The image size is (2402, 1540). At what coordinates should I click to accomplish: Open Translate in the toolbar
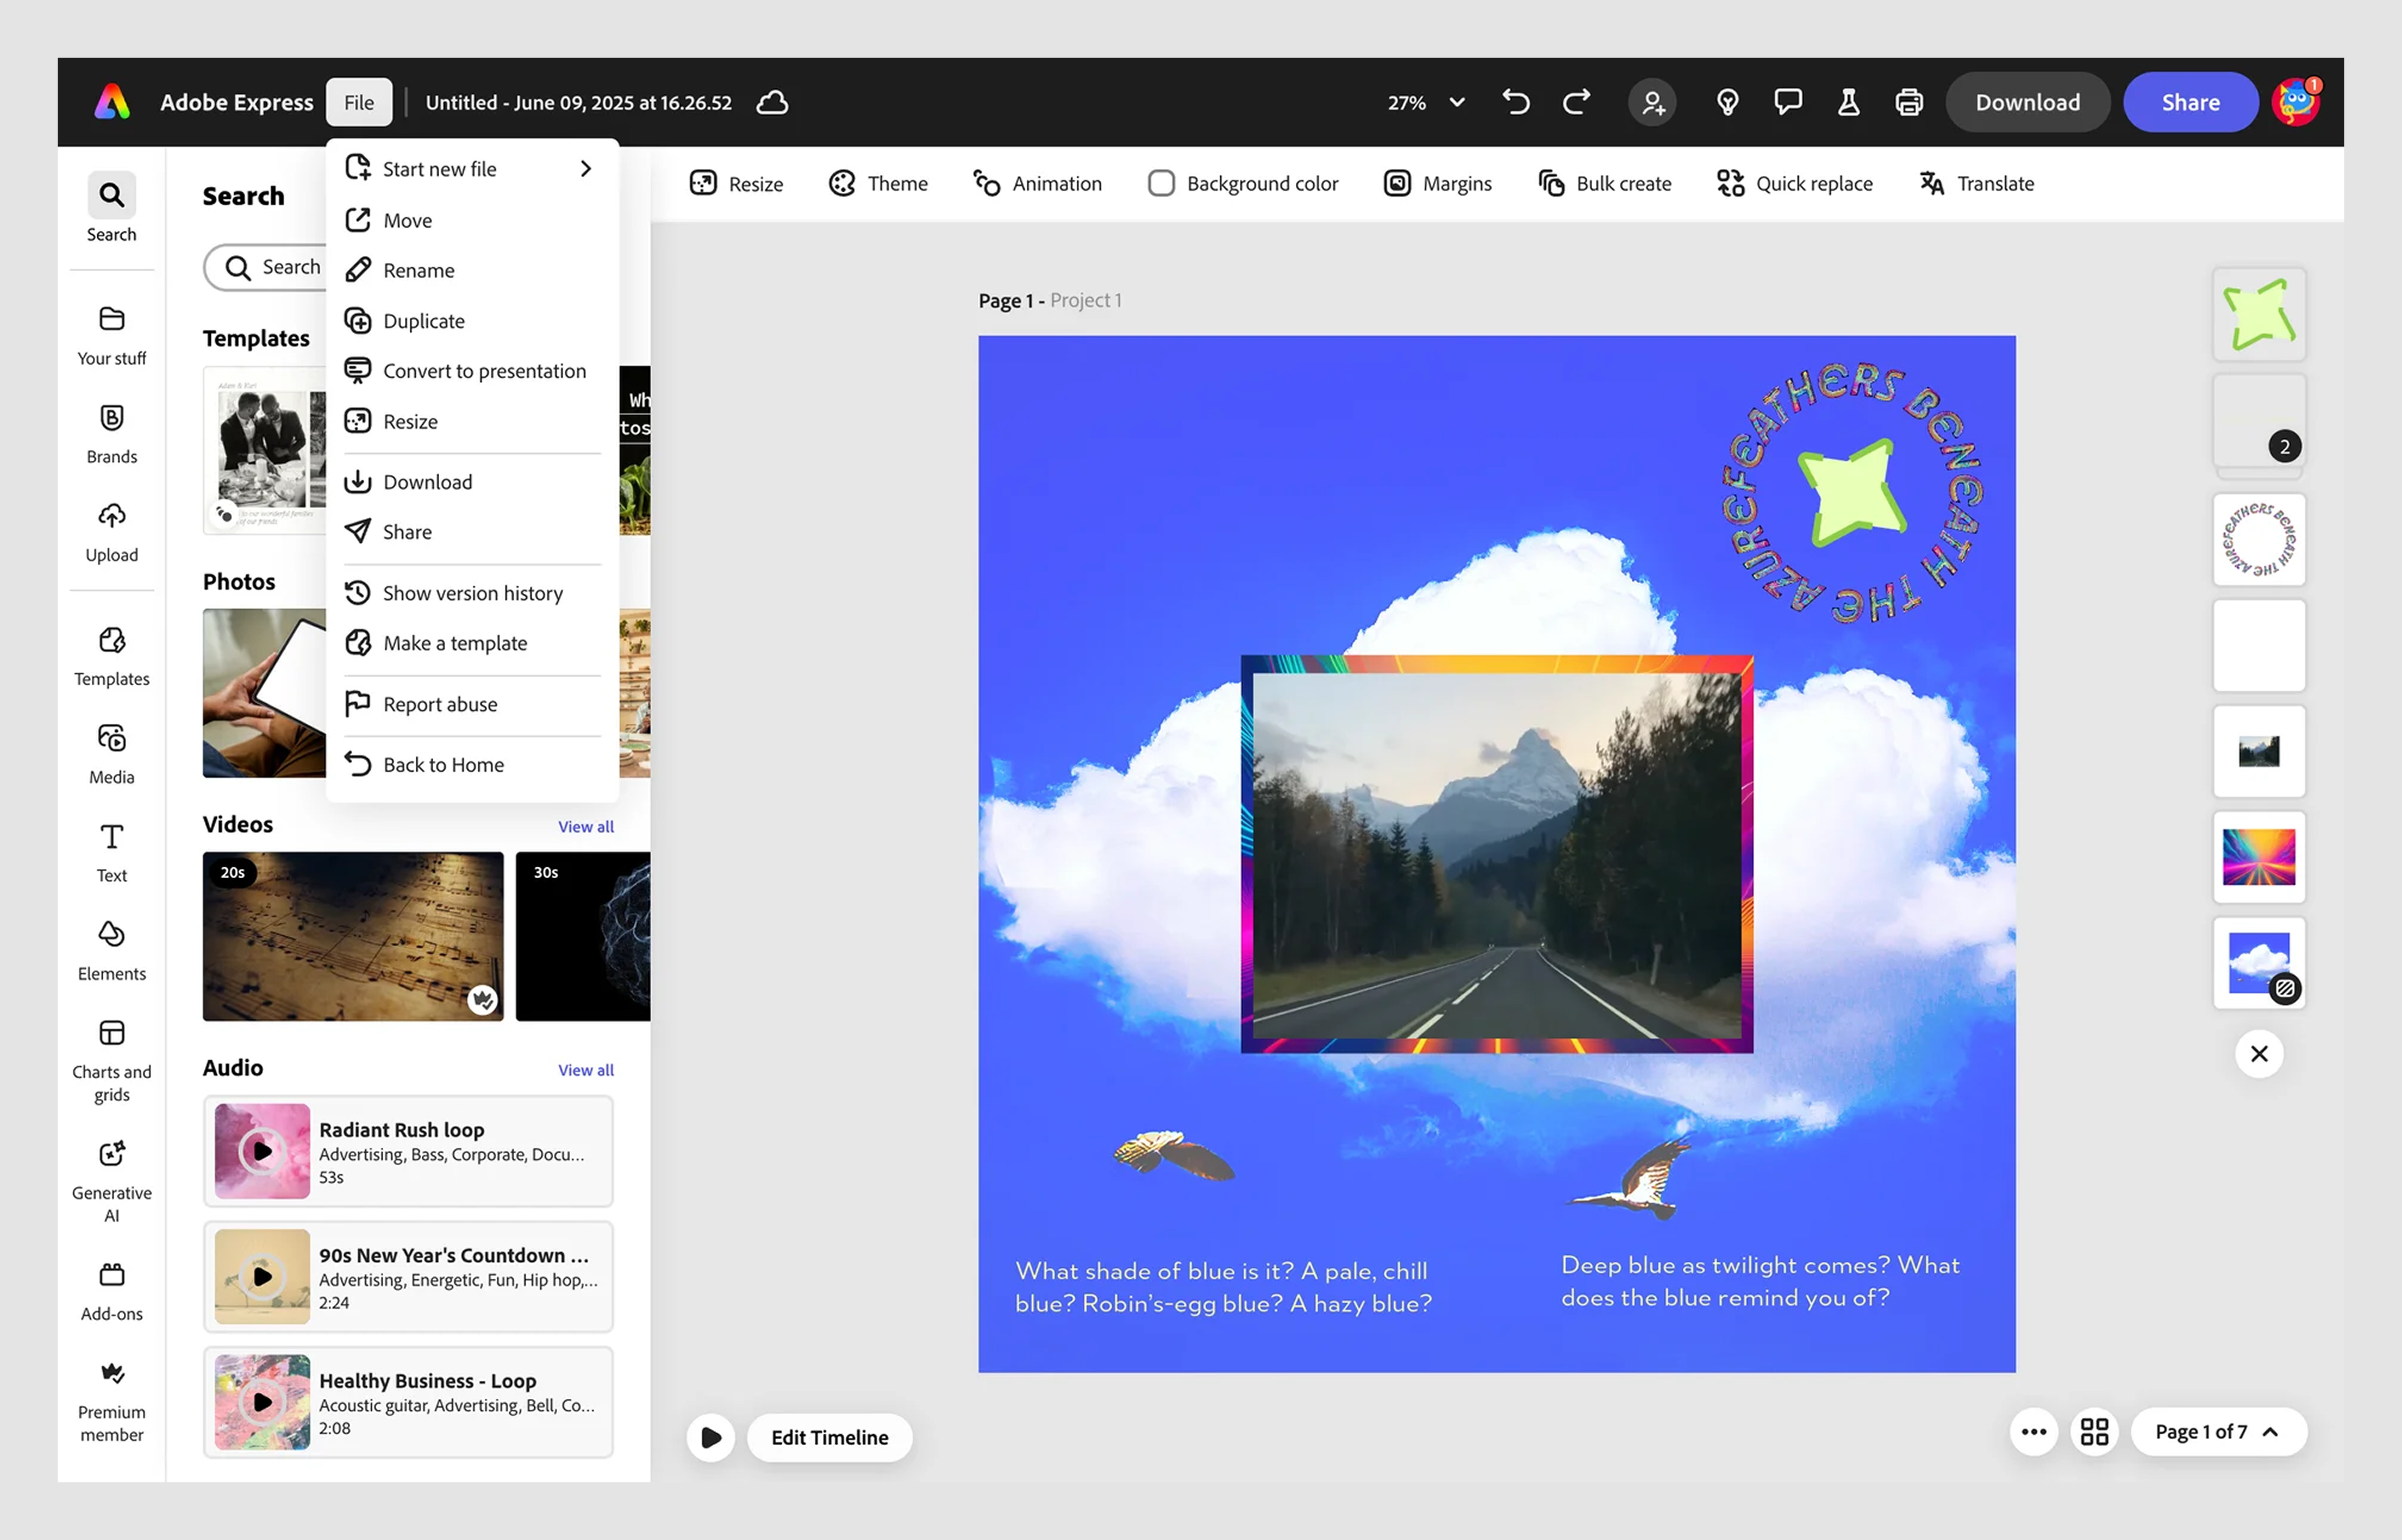1976,183
